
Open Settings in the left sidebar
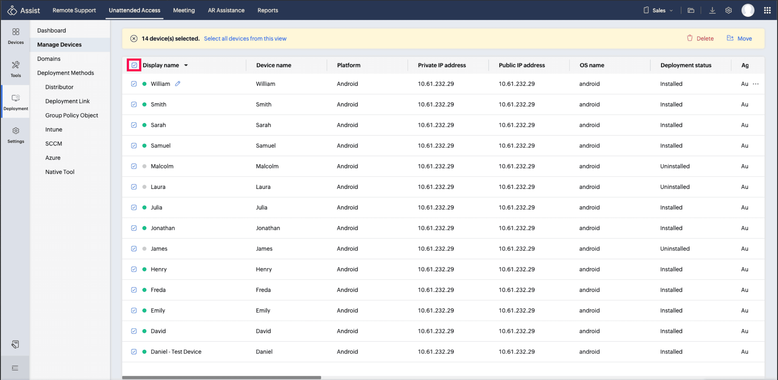point(16,135)
